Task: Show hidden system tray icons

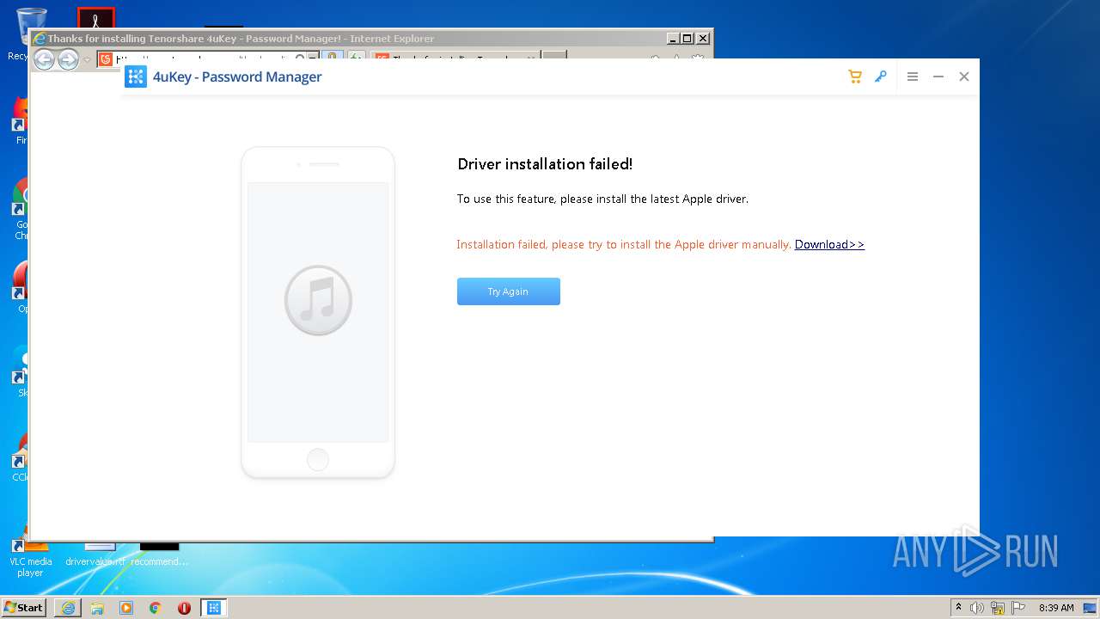Action: coord(958,608)
